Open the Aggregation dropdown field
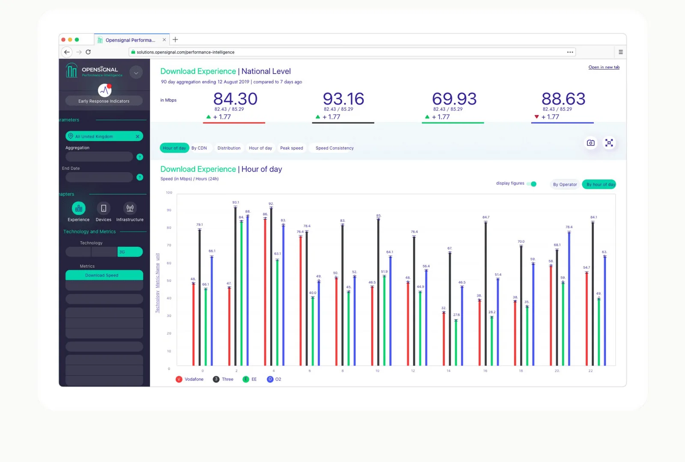 [99, 157]
